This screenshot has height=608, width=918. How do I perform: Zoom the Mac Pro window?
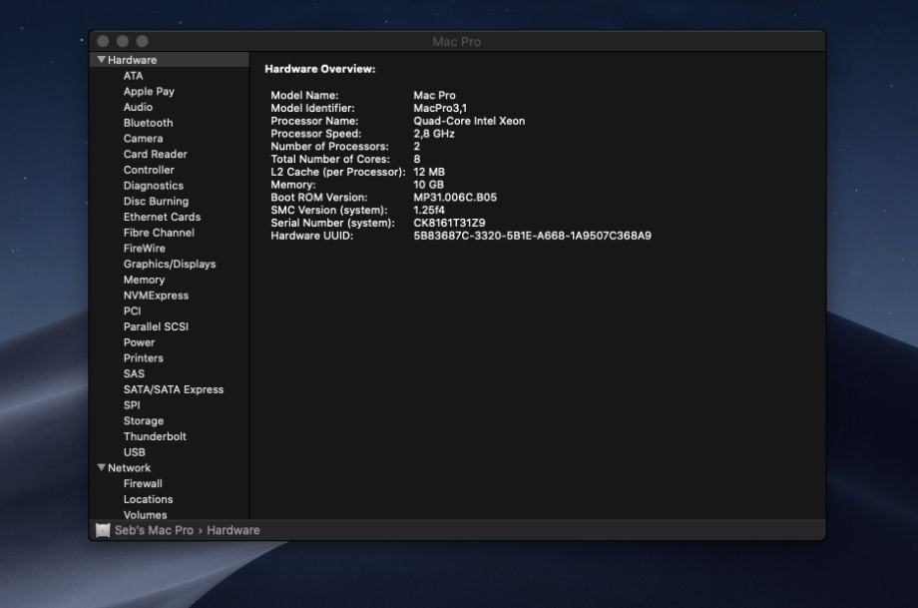[x=143, y=41]
